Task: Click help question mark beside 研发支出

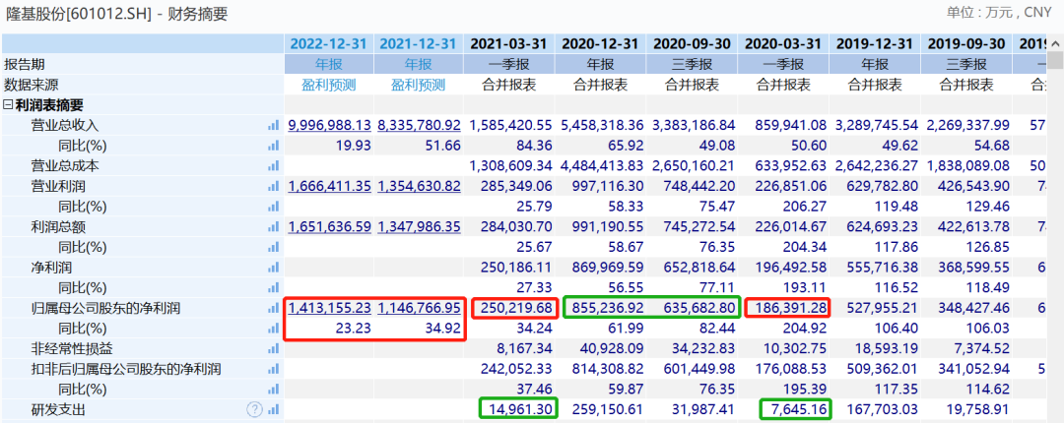Action: tap(254, 409)
